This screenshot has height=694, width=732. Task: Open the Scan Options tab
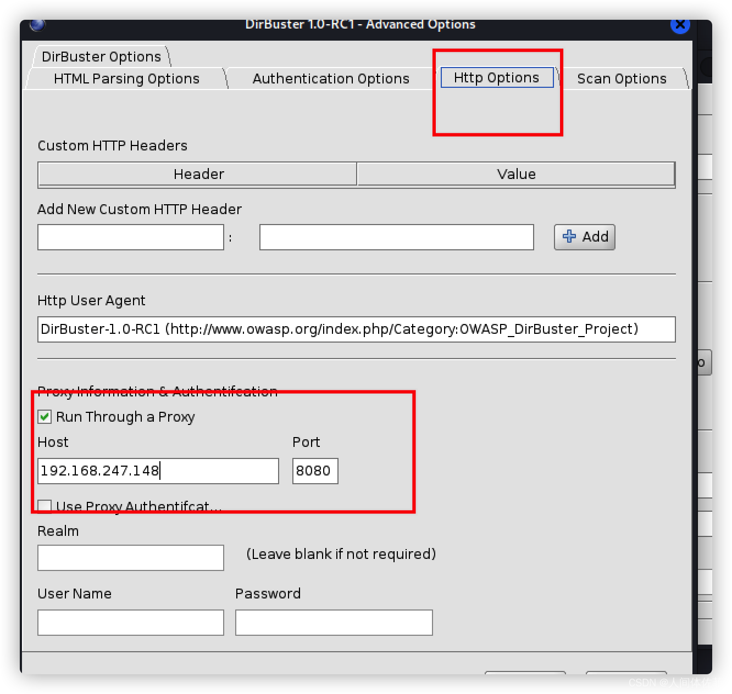622,79
